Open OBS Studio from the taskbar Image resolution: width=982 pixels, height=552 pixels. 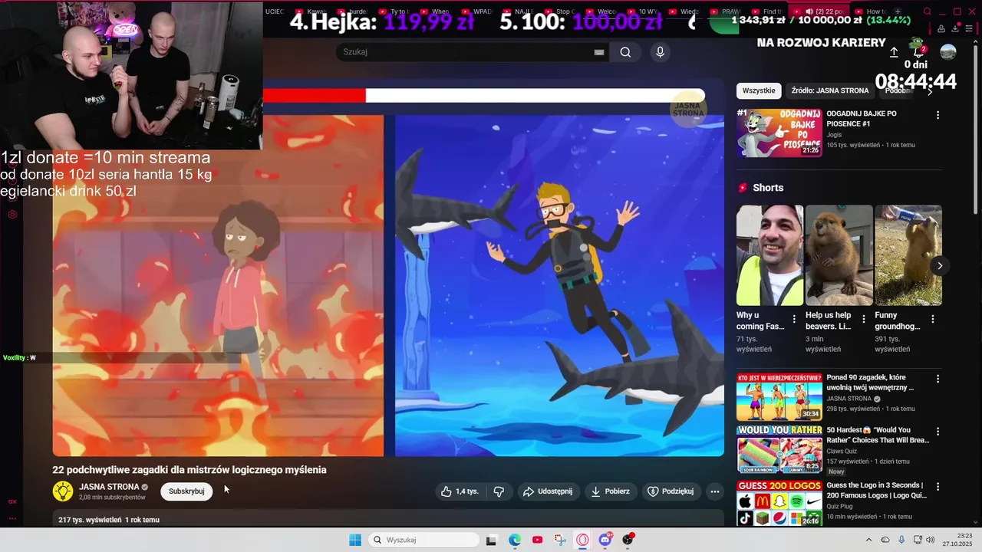point(628,540)
